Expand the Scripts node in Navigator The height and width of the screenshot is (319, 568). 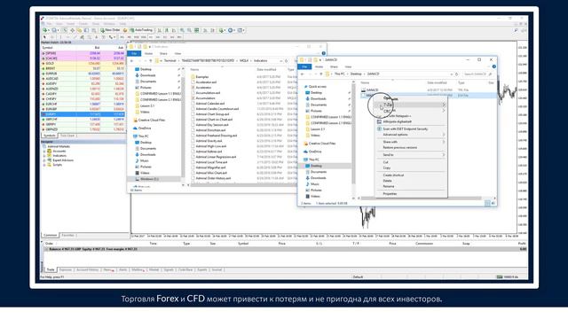pyautogui.click(x=44, y=165)
